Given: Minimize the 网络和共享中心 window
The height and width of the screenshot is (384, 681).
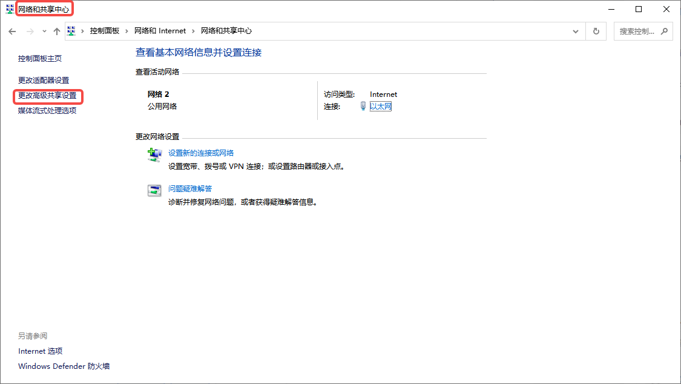Looking at the screenshot, I should 611,9.
